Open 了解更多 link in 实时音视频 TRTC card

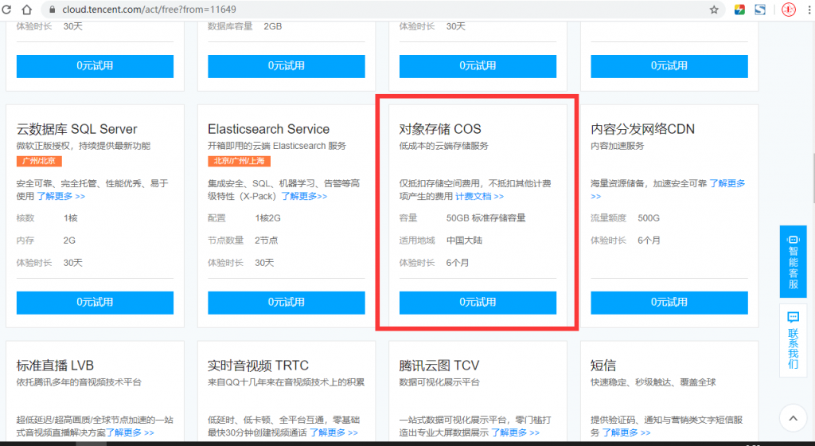click(333, 432)
